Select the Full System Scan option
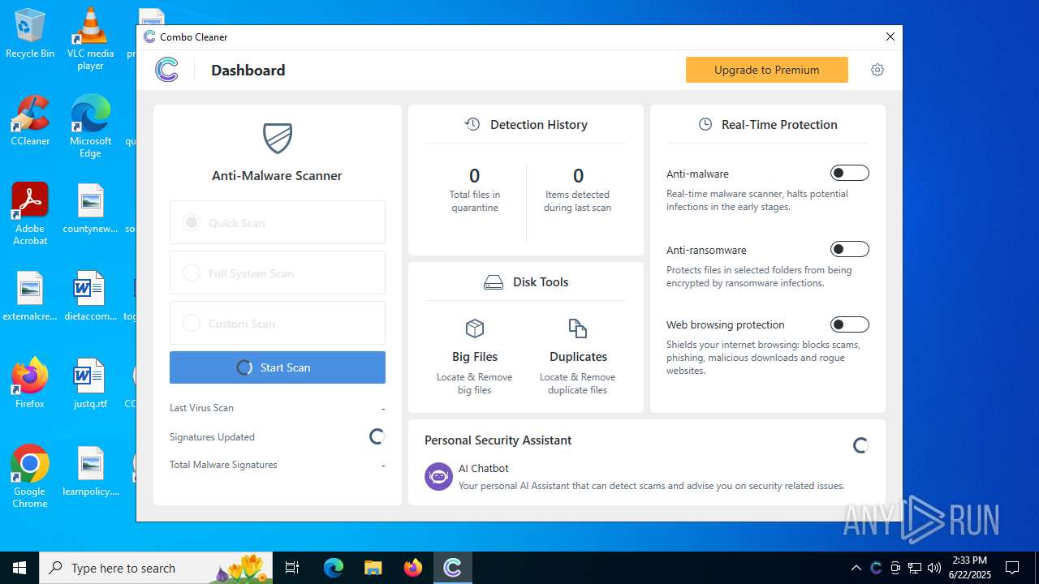The height and width of the screenshot is (584, 1039). (278, 273)
